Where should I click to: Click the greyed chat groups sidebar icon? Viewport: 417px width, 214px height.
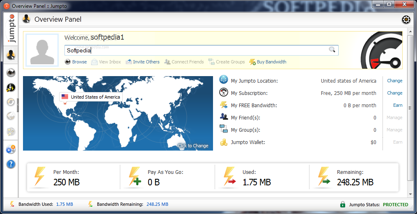(11, 131)
